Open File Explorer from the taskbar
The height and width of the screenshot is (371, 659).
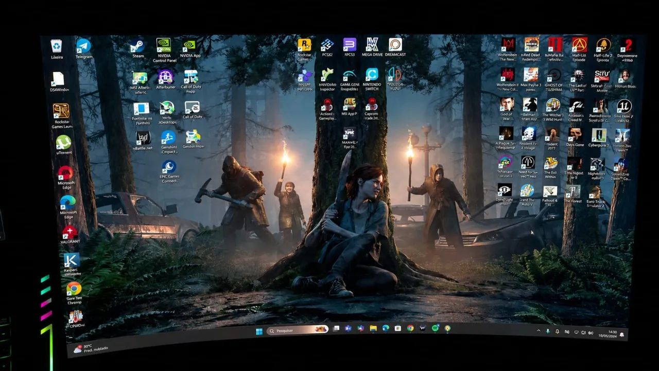coord(373,329)
